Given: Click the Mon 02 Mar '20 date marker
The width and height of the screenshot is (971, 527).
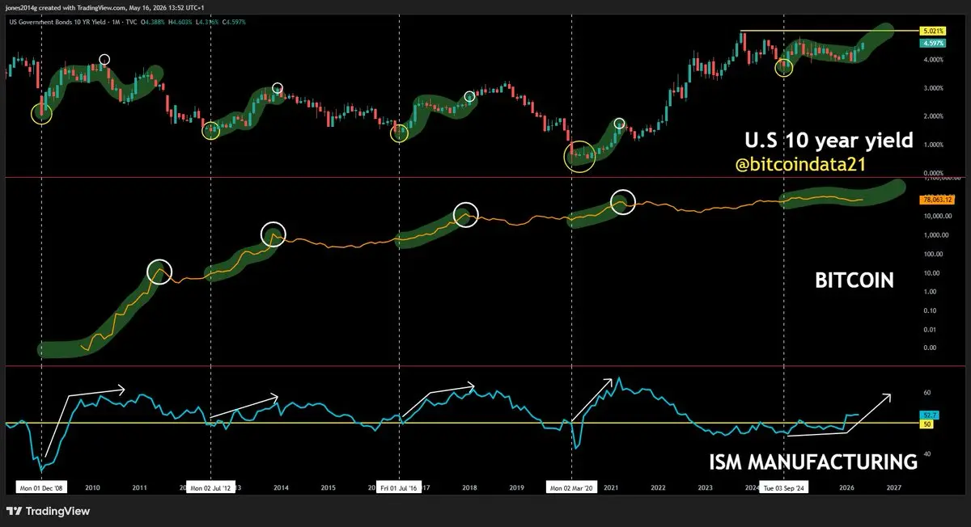Looking at the screenshot, I should [571, 489].
